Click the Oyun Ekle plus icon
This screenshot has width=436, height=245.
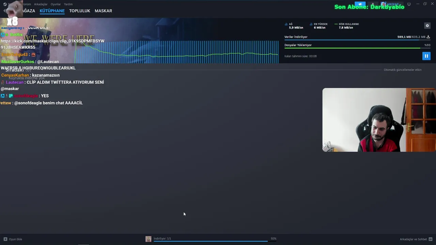click(x=5, y=239)
